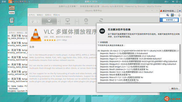
Task: Click the 'Depends: libc6' line
Action: 124,54
